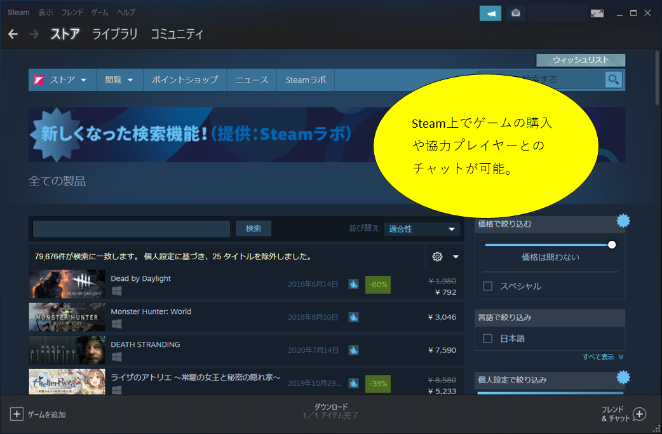Click the store logo icon in ストア menu
Screen dimensions: 662x434
pyautogui.click(x=39, y=80)
